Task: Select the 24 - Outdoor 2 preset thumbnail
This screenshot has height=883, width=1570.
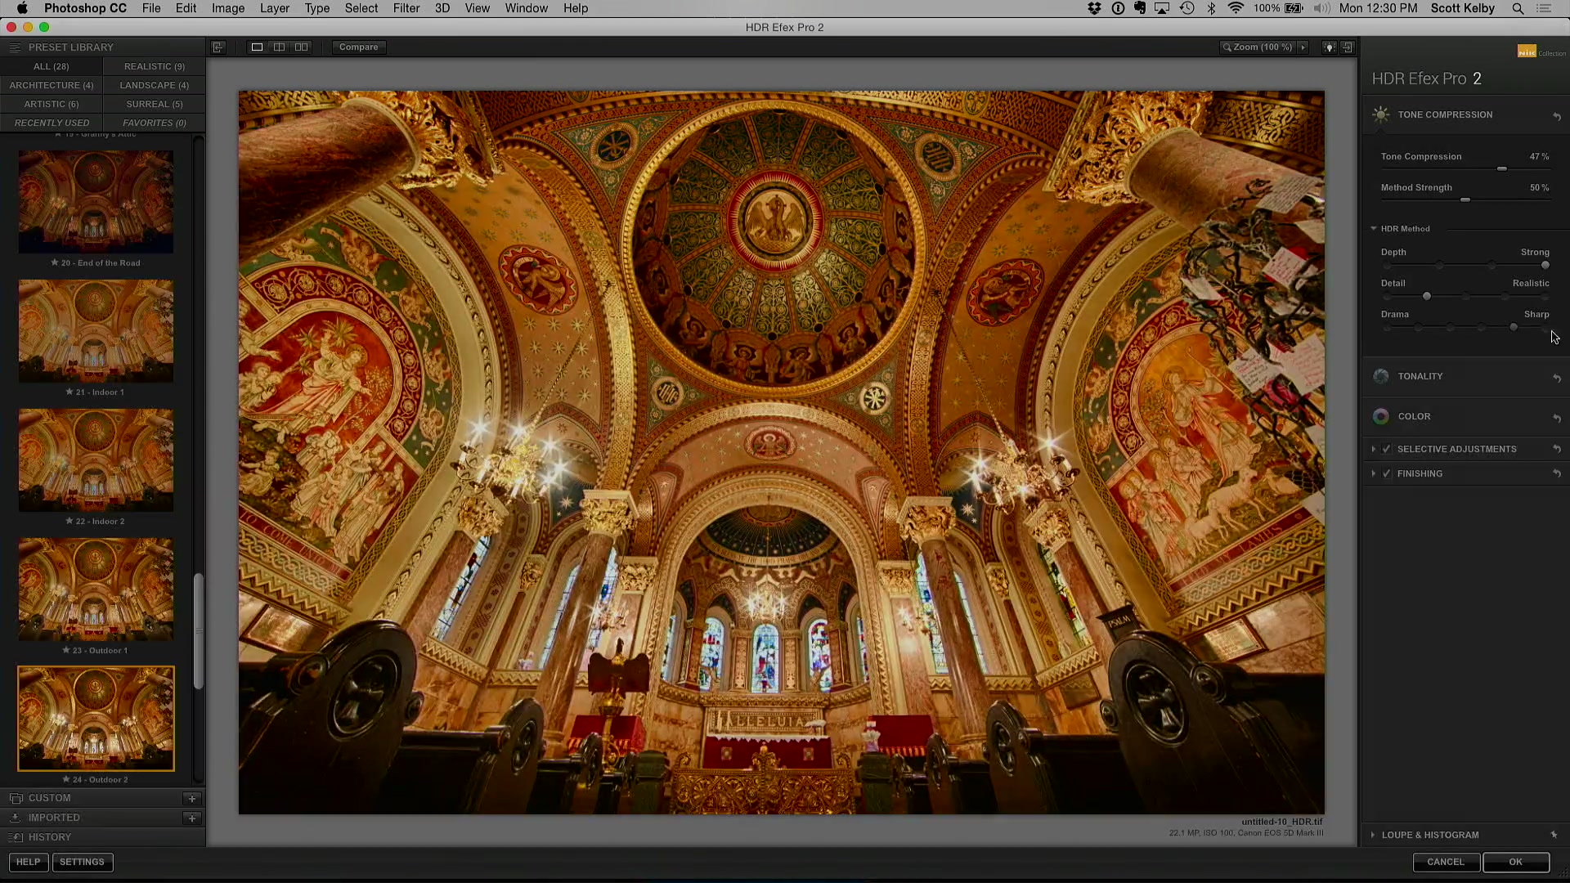Action: point(96,719)
